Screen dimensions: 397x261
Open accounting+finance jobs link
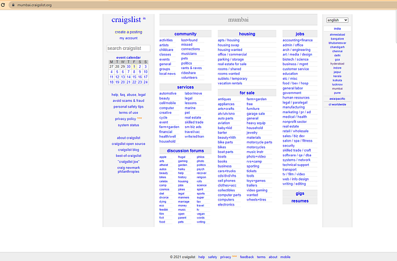point(298,40)
